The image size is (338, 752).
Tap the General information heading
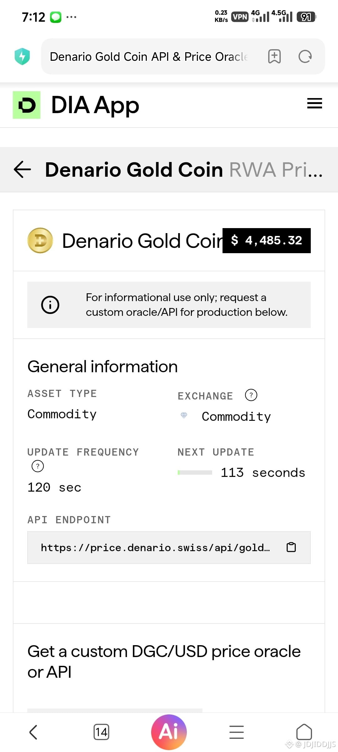click(103, 366)
